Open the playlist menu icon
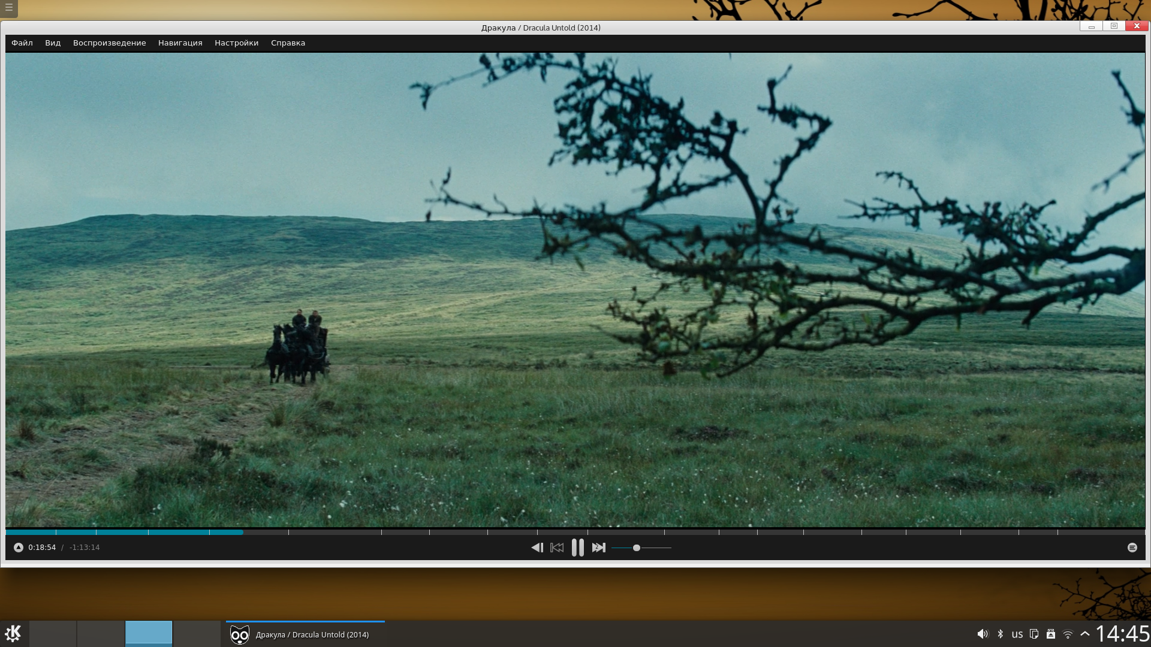The width and height of the screenshot is (1151, 647). click(x=1132, y=548)
